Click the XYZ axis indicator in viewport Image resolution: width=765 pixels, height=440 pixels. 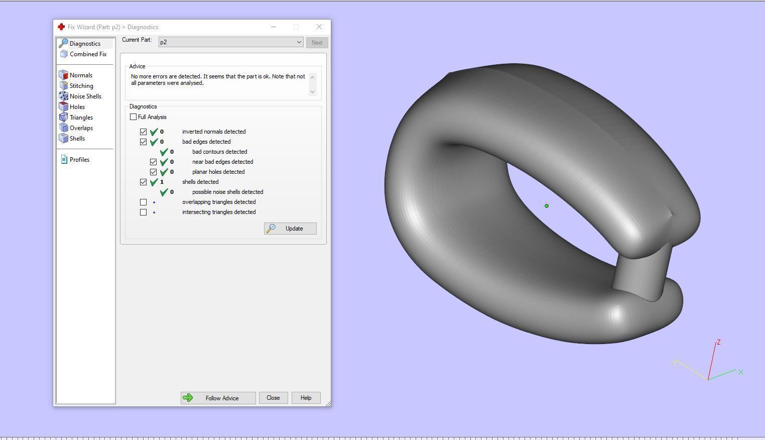(x=708, y=361)
